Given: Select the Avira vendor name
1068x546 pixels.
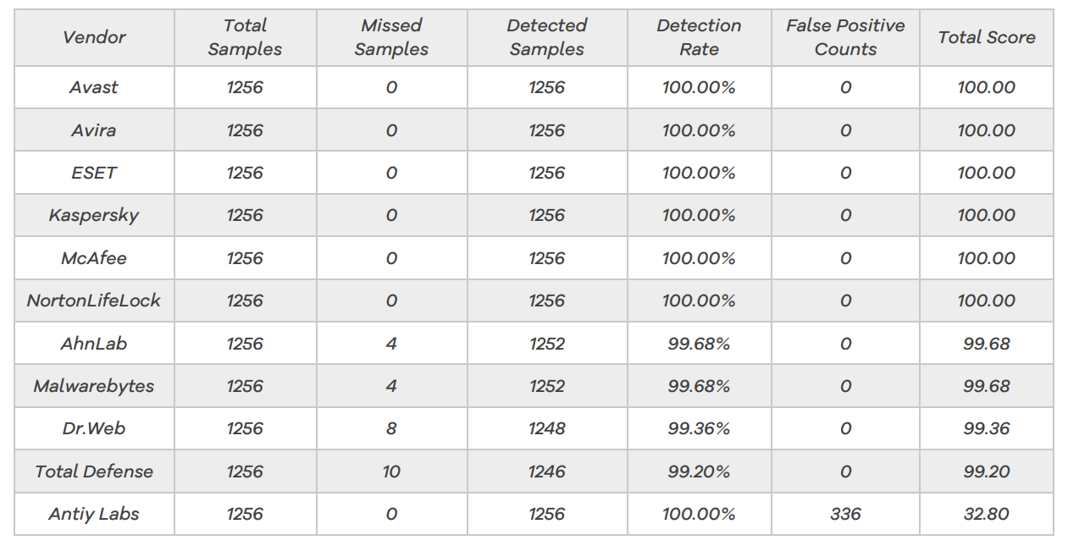Looking at the screenshot, I should 94,130.
